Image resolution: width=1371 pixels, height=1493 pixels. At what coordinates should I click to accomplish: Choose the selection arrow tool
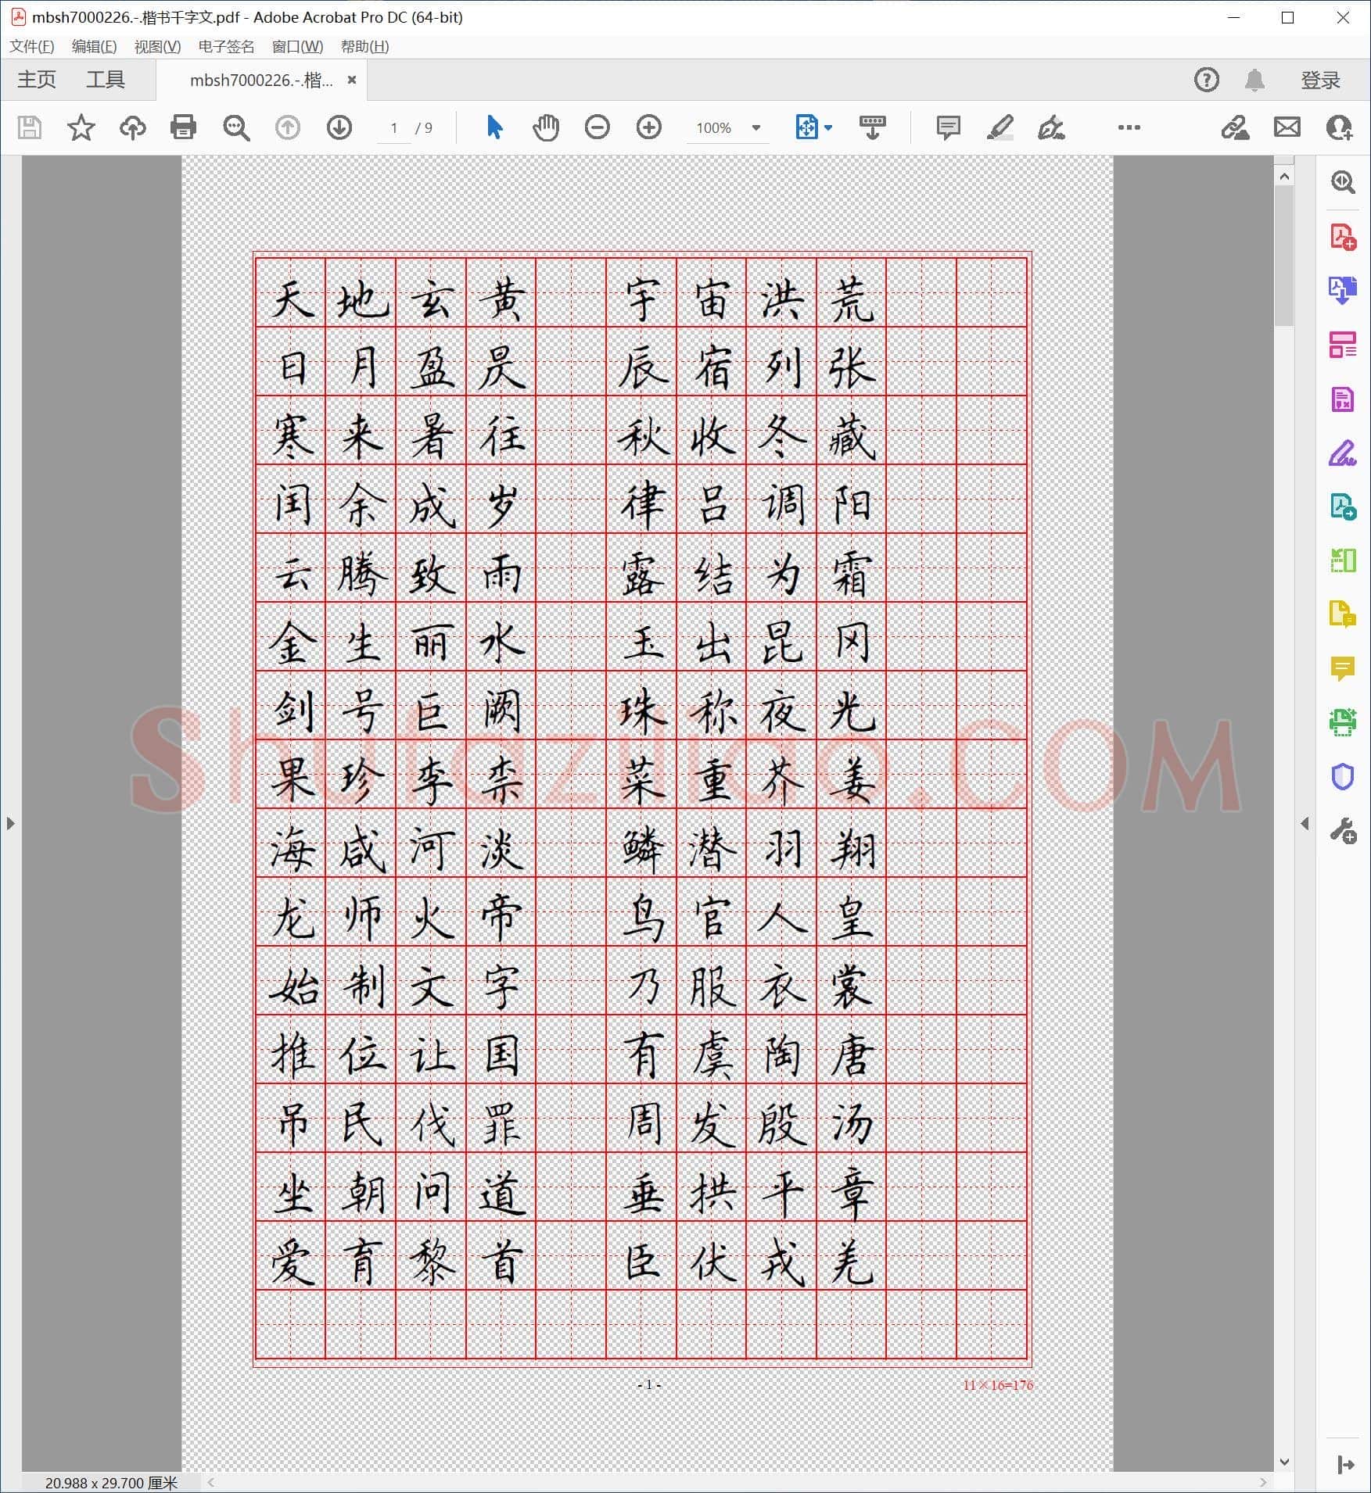point(494,127)
